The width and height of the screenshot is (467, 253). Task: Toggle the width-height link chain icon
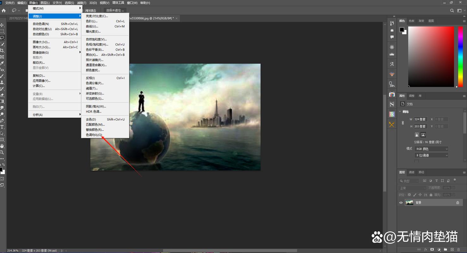point(403,123)
